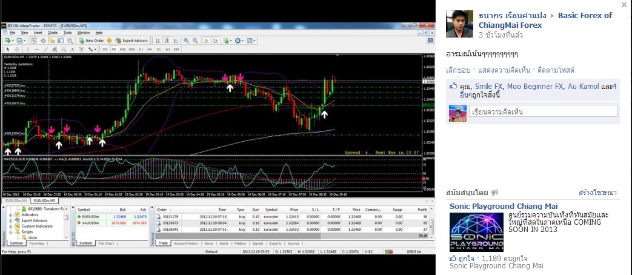Open the Profiles dropdown icon
The image size is (632, 275).
click(x=21, y=41)
